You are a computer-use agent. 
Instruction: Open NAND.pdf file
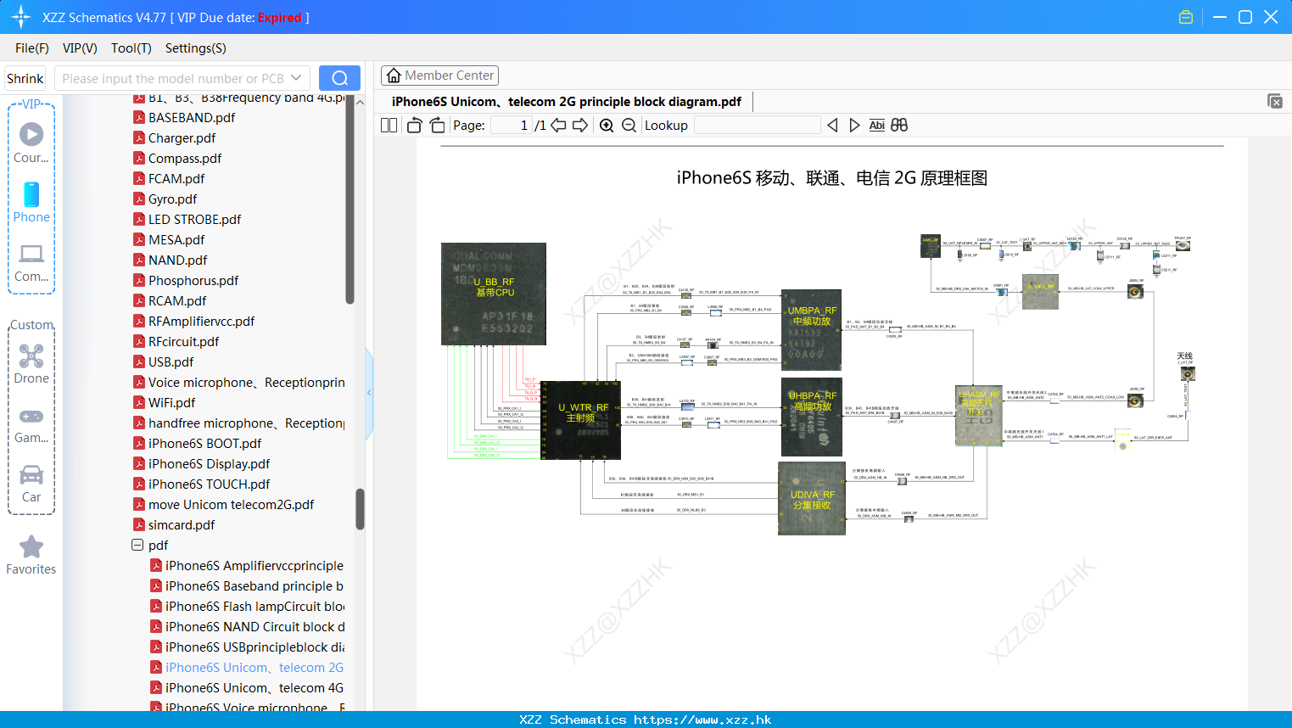pyautogui.click(x=177, y=260)
